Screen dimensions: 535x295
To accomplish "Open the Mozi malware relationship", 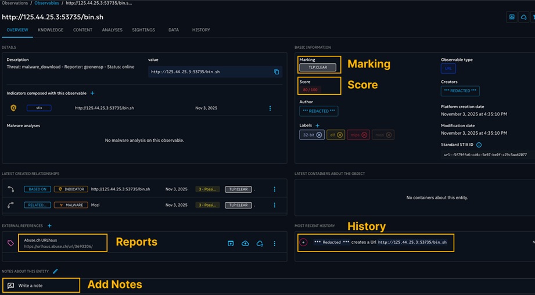I will pos(144,205).
